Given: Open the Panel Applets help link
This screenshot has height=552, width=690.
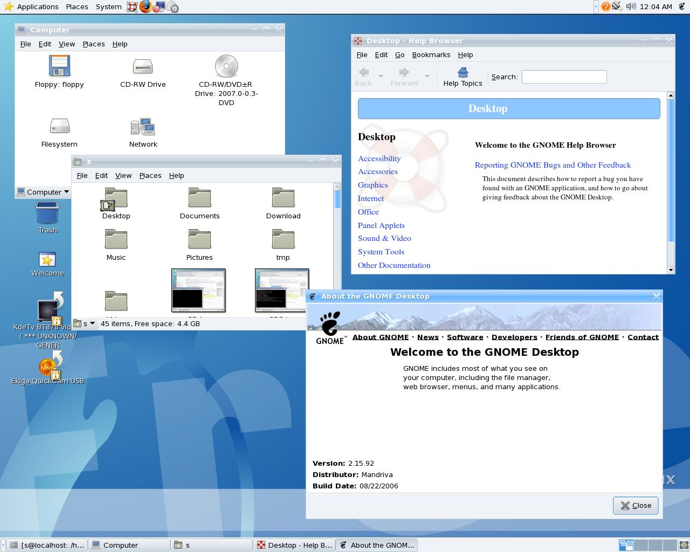Looking at the screenshot, I should point(381,225).
